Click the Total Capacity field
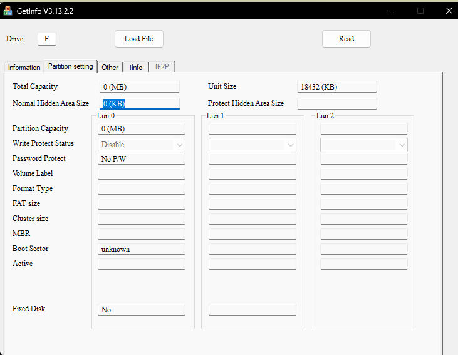The width and height of the screenshot is (458, 355). click(140, 87)
